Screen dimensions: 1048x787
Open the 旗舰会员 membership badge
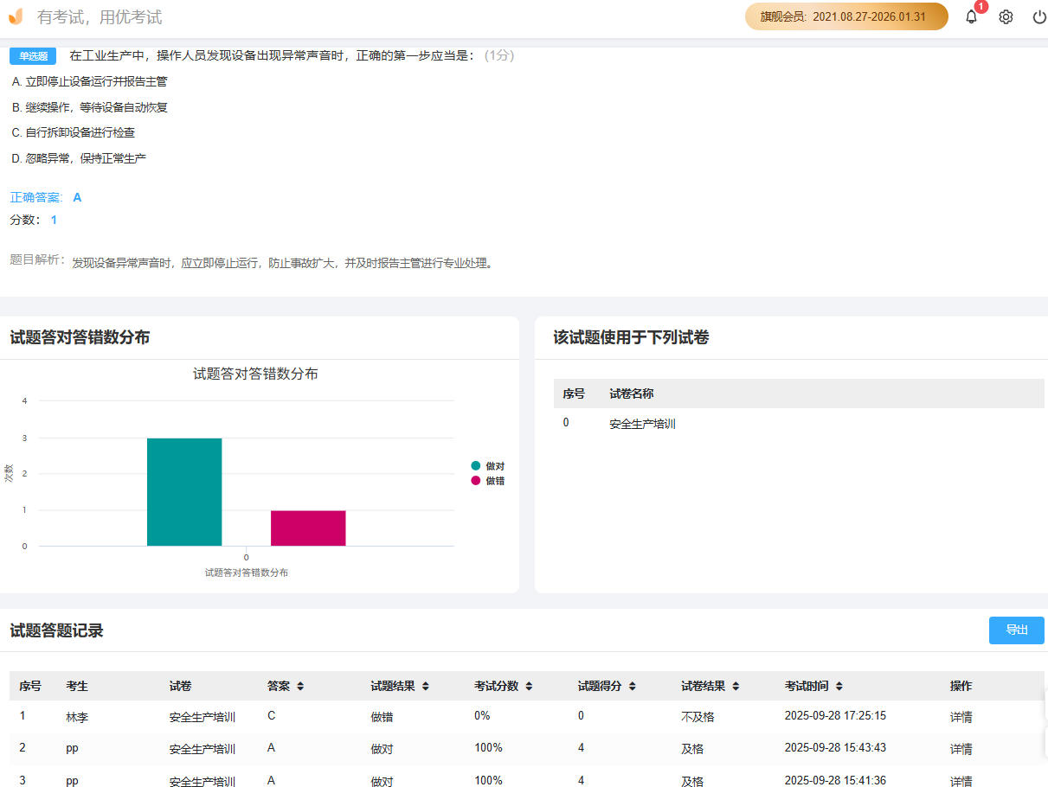tap(845, 16)
